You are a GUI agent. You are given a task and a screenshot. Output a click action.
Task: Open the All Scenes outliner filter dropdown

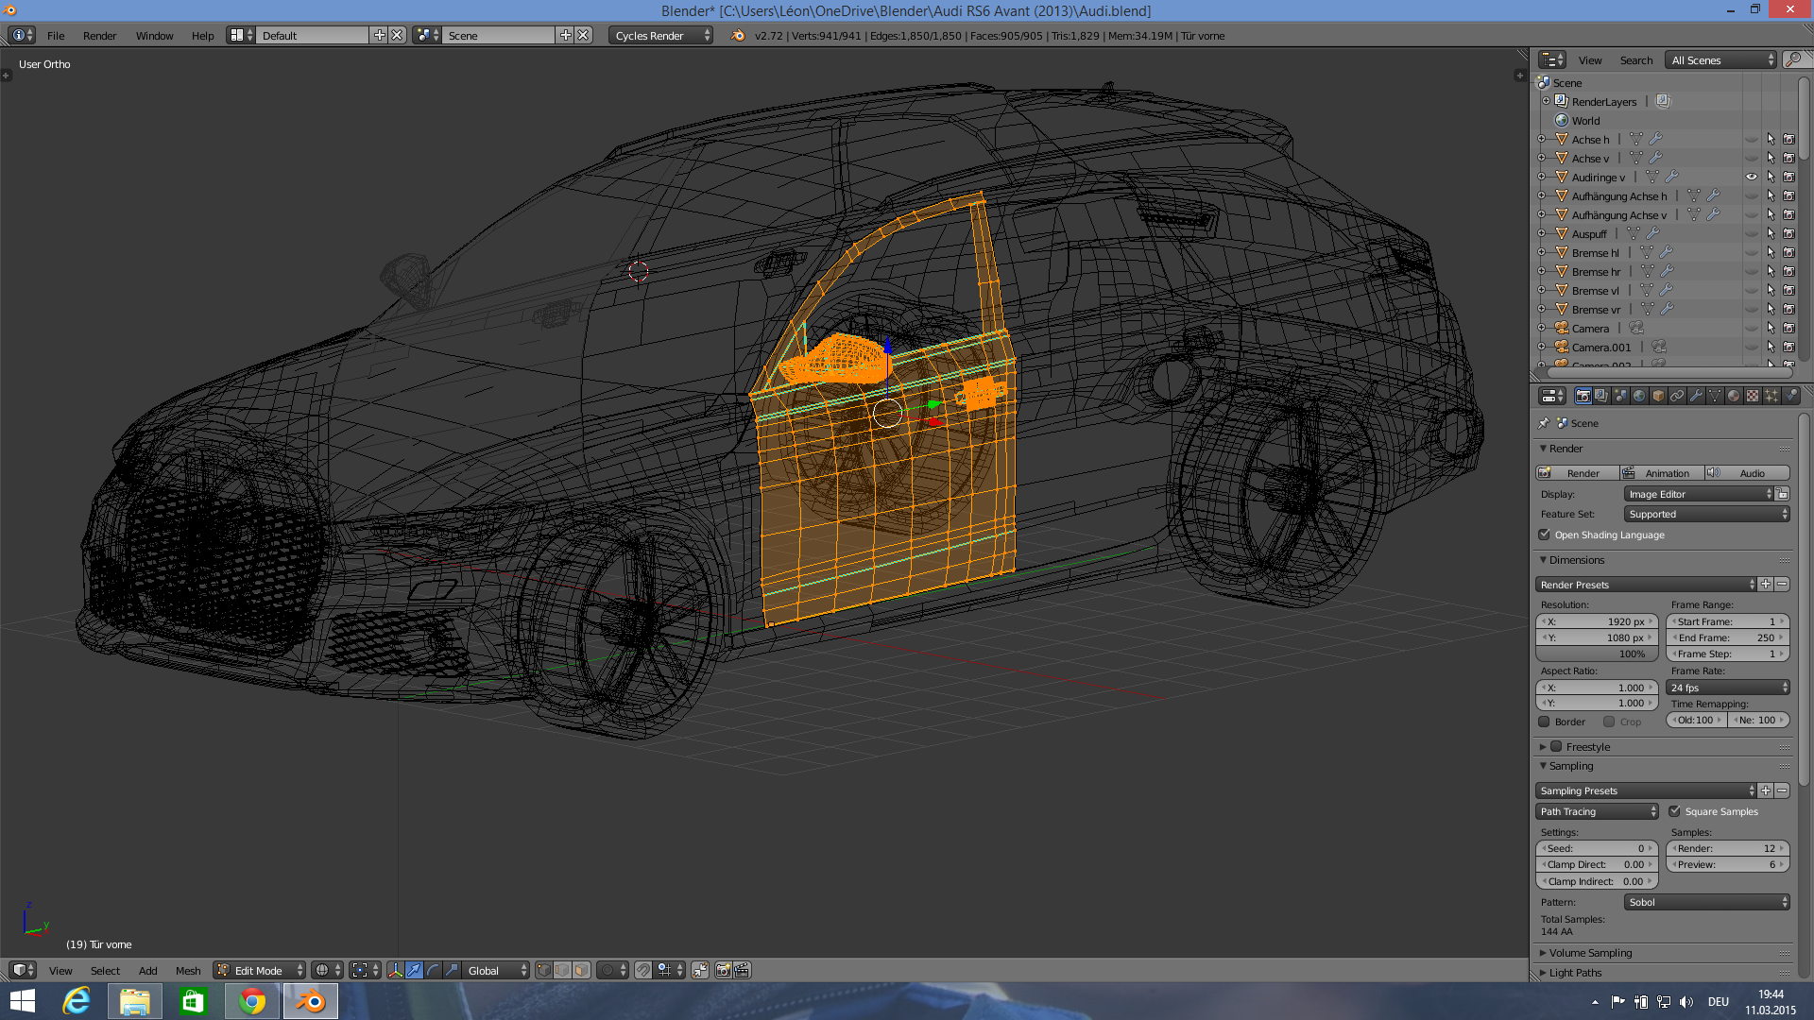(1720, 59)
